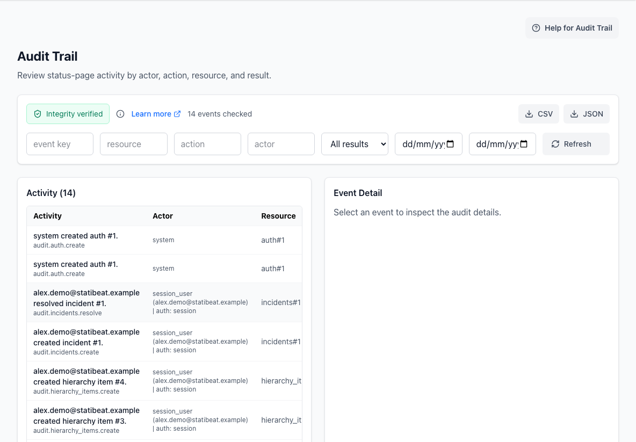
Task: Focus the actor filter field
Action: click(x=281, y=144)
